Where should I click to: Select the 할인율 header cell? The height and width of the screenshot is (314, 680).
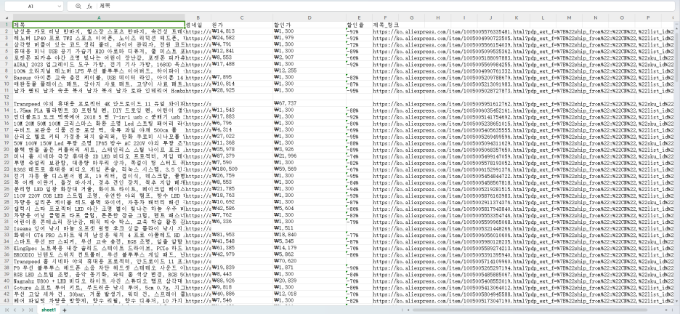coord(359,25)
